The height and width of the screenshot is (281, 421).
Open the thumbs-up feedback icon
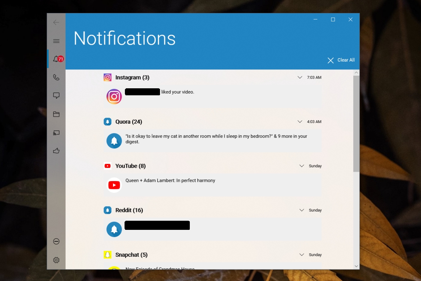click(56, 151)
